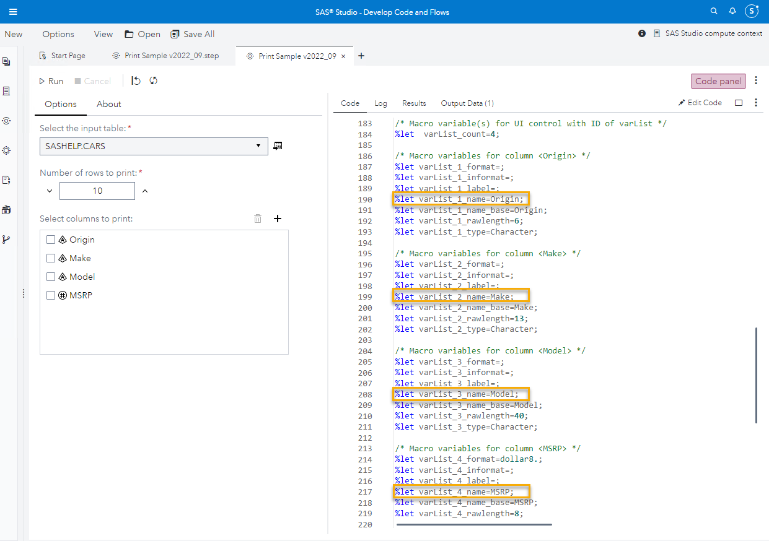Enable the MSRP column checkbox
769x541 pixels.
[x=51, y=295]
